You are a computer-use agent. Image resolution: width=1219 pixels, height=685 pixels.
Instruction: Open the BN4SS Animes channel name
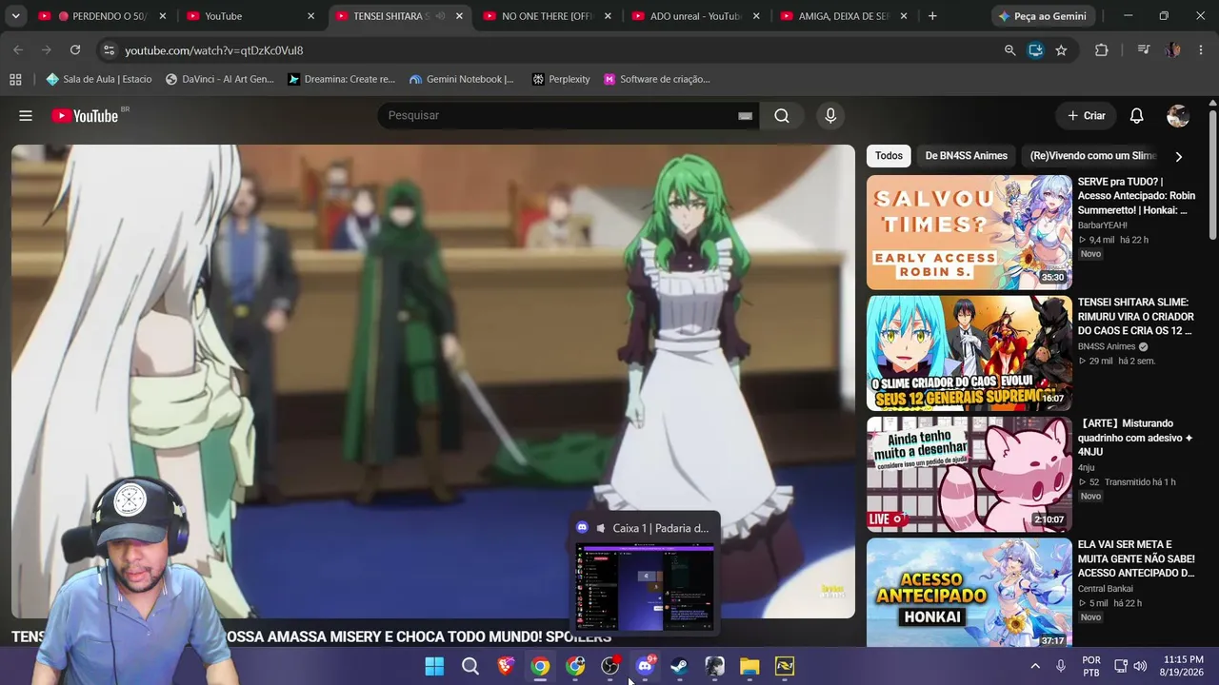1107,347
